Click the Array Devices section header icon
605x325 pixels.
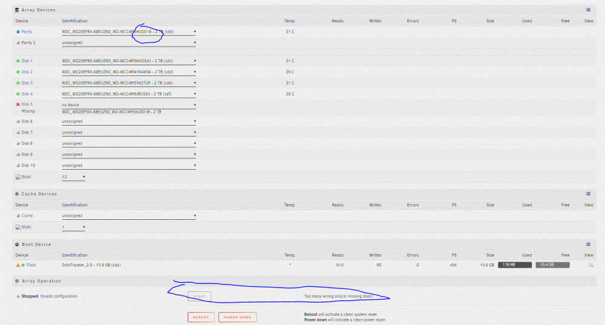[17, 10]
